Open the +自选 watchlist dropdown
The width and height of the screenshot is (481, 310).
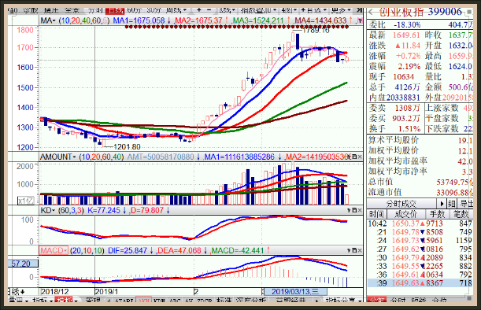(314, 11)
